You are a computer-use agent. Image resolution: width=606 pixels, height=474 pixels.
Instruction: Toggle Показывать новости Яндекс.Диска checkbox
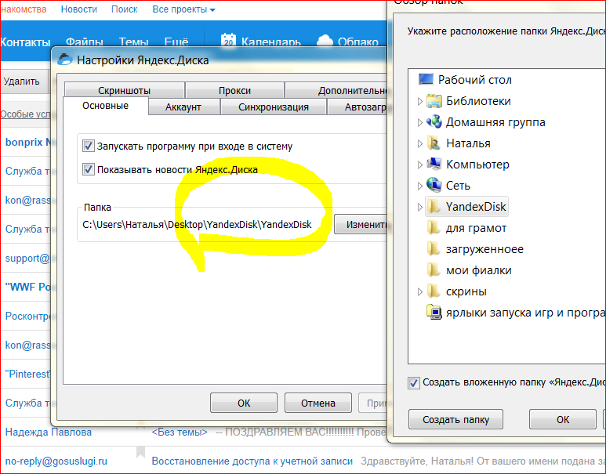click(88, 169)
